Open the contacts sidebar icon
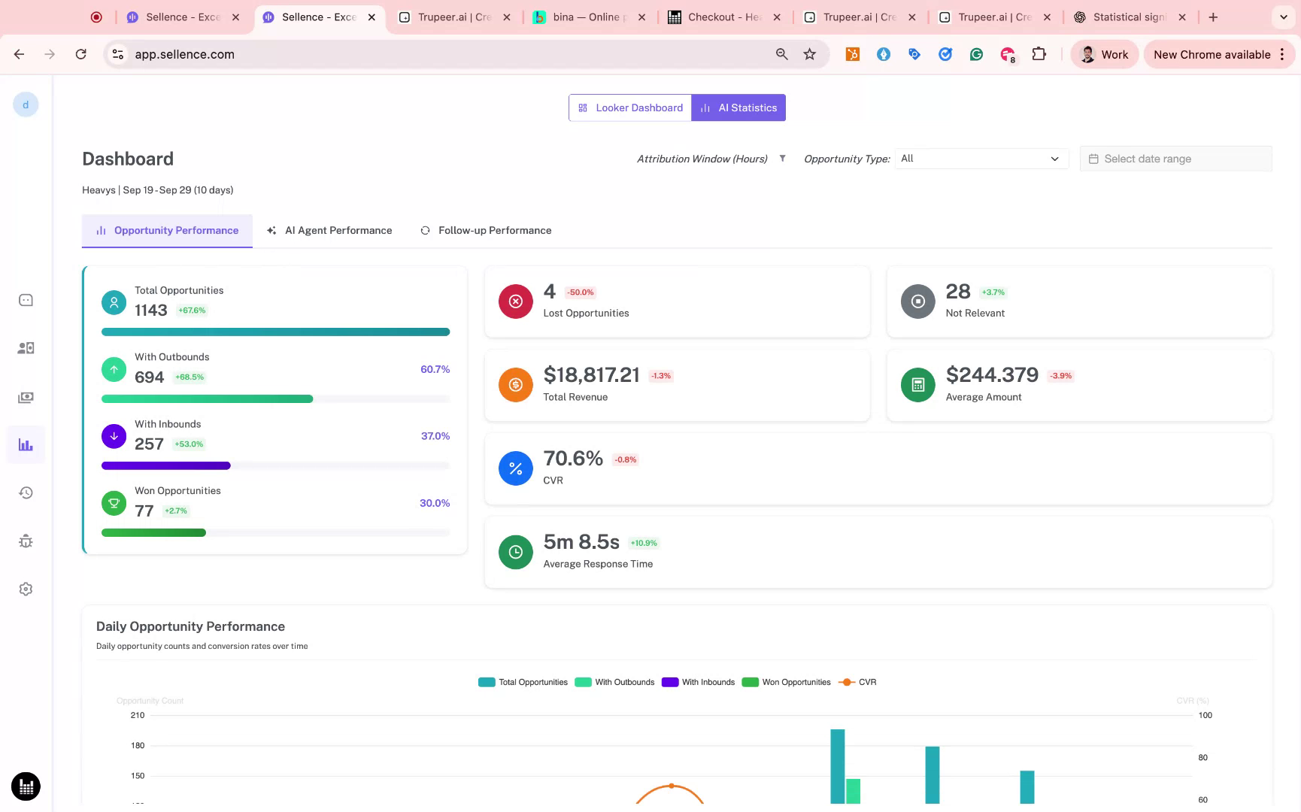This screenshot has width=1301, height=812. coord(26,348)
